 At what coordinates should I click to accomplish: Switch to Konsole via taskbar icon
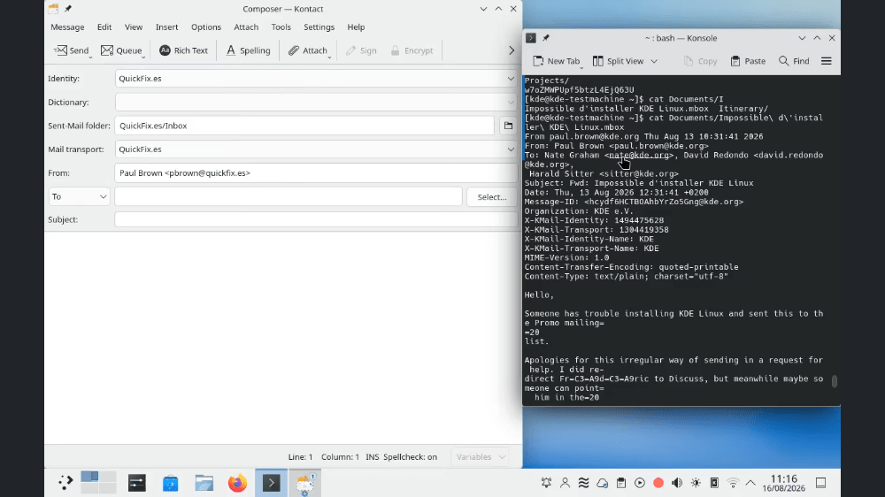click(x=271, y=483)
